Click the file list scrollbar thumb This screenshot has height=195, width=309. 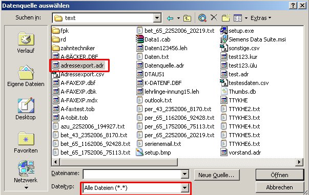point(119,162)
